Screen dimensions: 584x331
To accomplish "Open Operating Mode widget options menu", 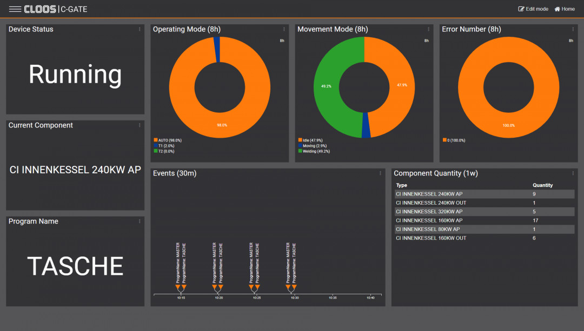I will (x=284, y=29).
